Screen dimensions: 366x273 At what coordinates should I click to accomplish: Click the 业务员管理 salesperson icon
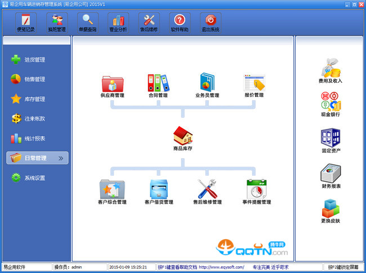(207, 83)
